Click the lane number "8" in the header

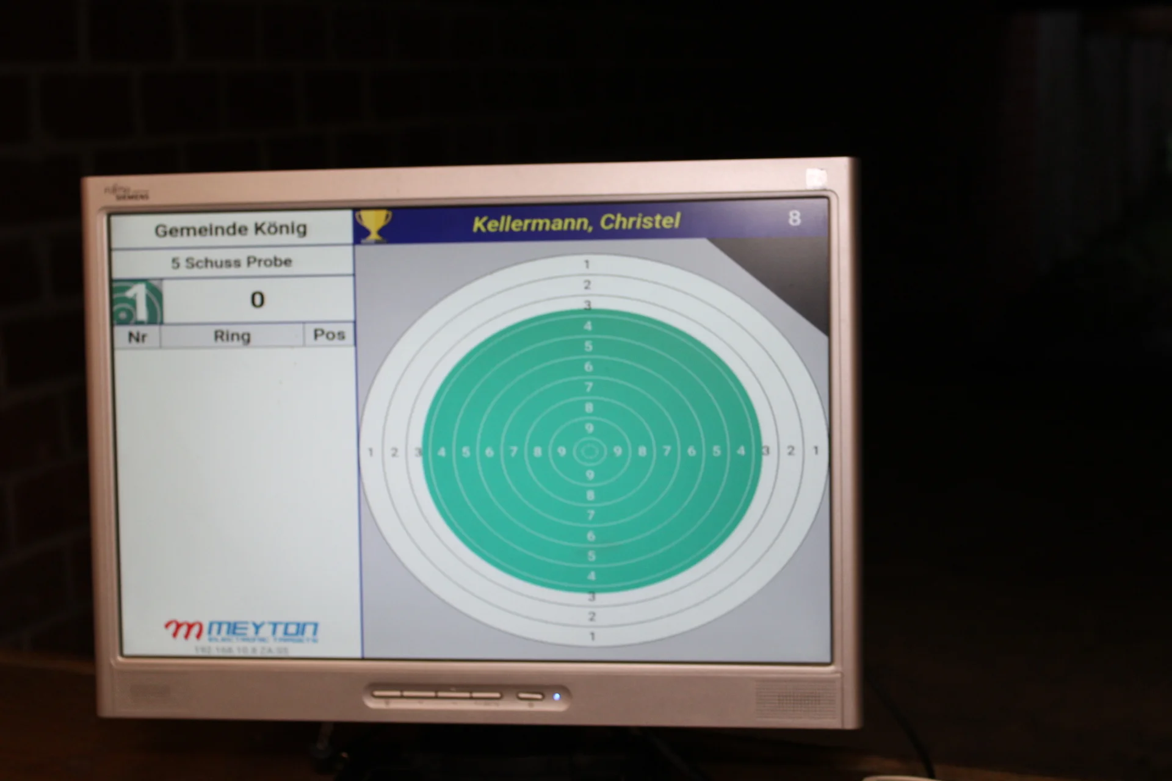pyautogui.click(x=794, y=218)
